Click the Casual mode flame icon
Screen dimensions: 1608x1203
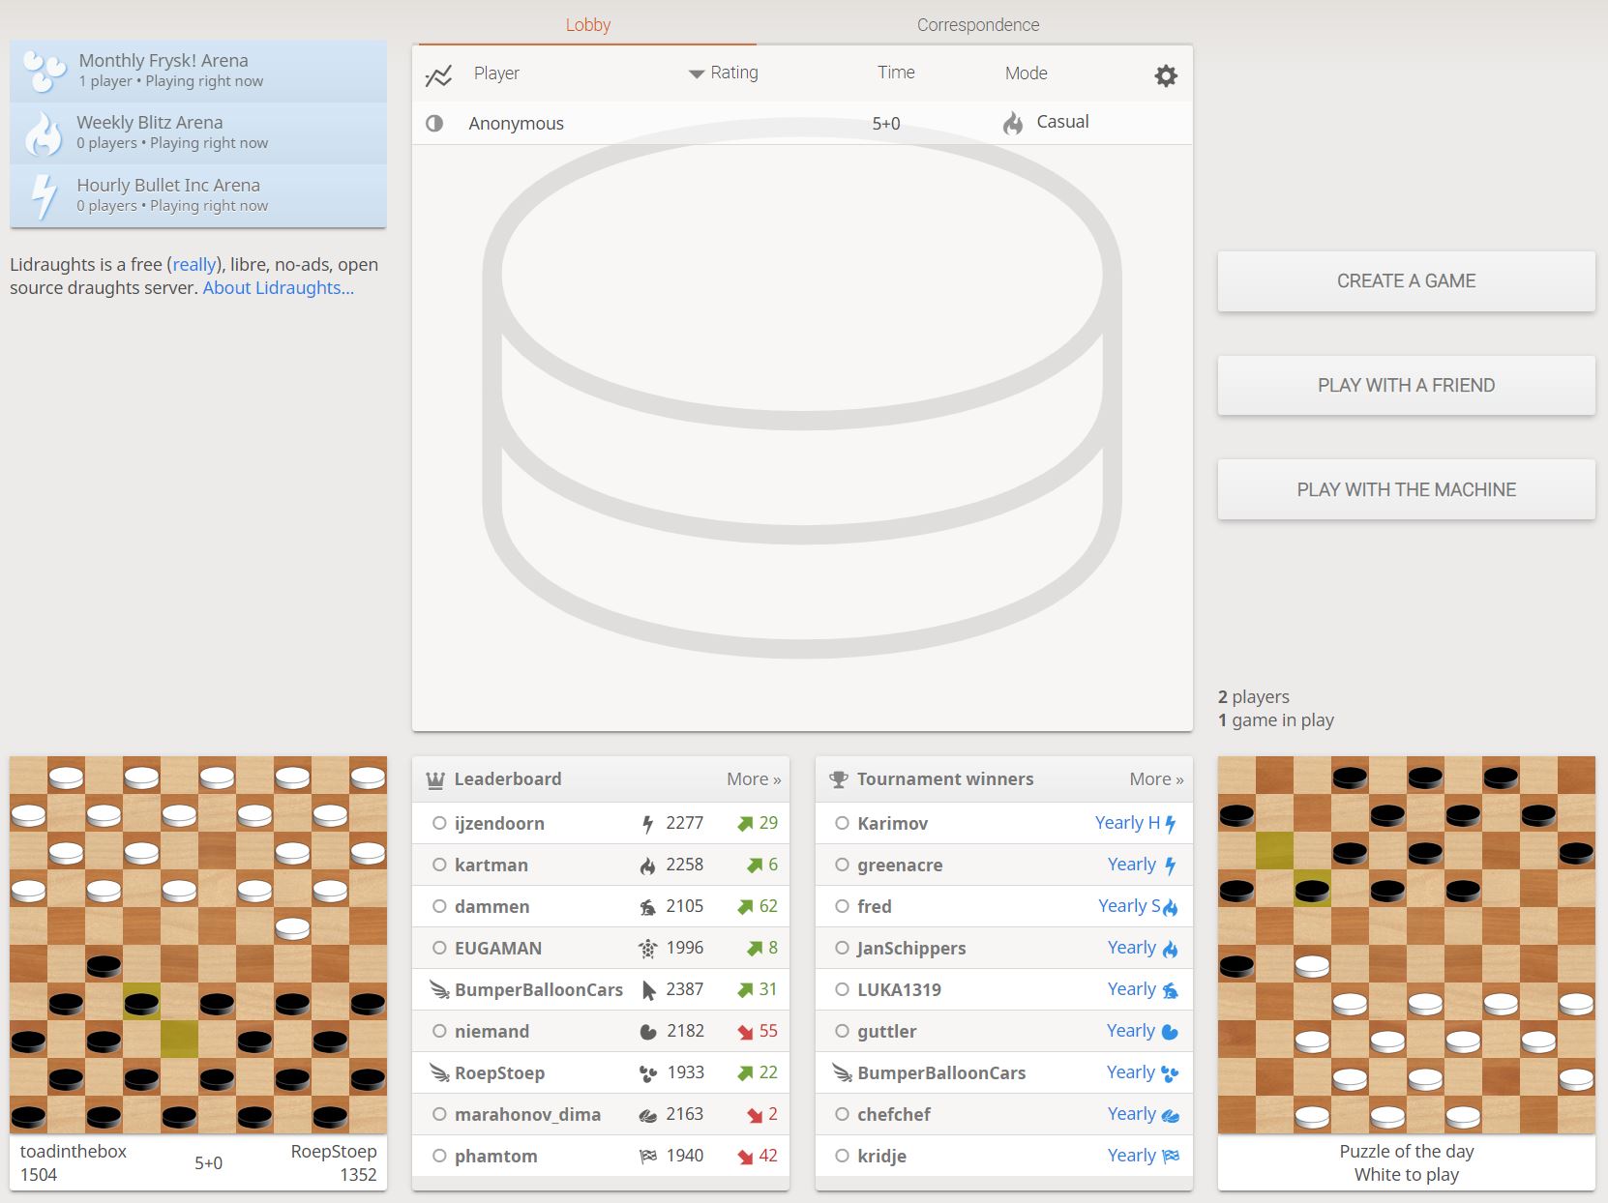pos(1013,123)
